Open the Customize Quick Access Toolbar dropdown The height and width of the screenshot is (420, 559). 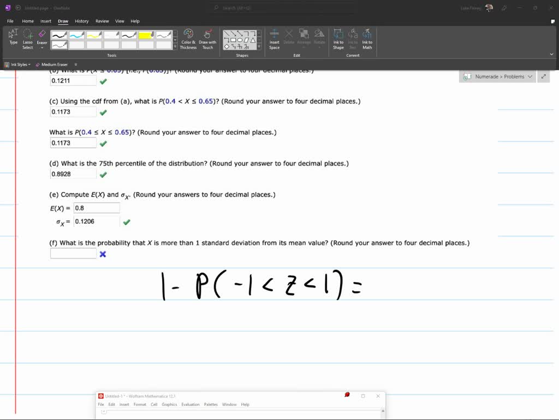pyautogui.click(x=75, y=64)
